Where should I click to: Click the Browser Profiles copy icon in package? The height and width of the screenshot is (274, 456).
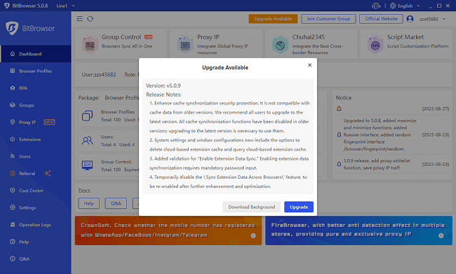click(x=87, y=116)
